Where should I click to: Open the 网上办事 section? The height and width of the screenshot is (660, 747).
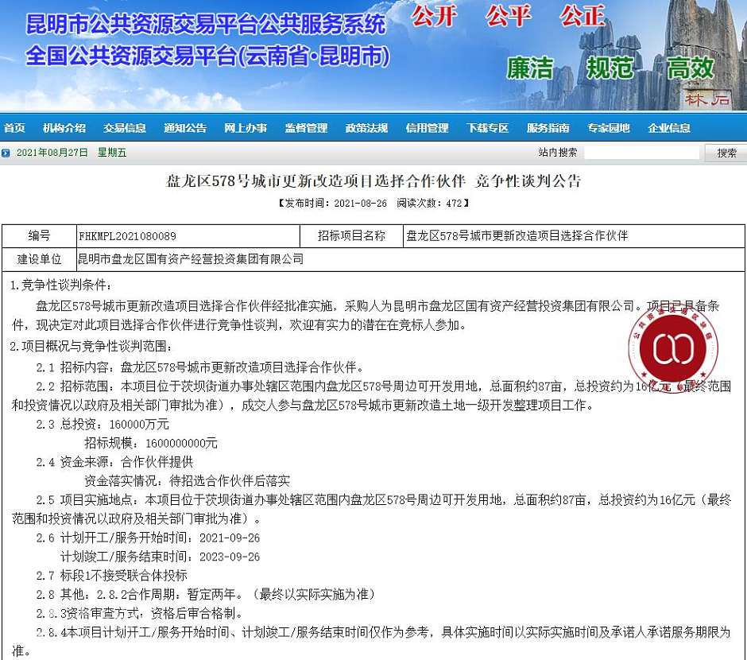pos(246,128)
